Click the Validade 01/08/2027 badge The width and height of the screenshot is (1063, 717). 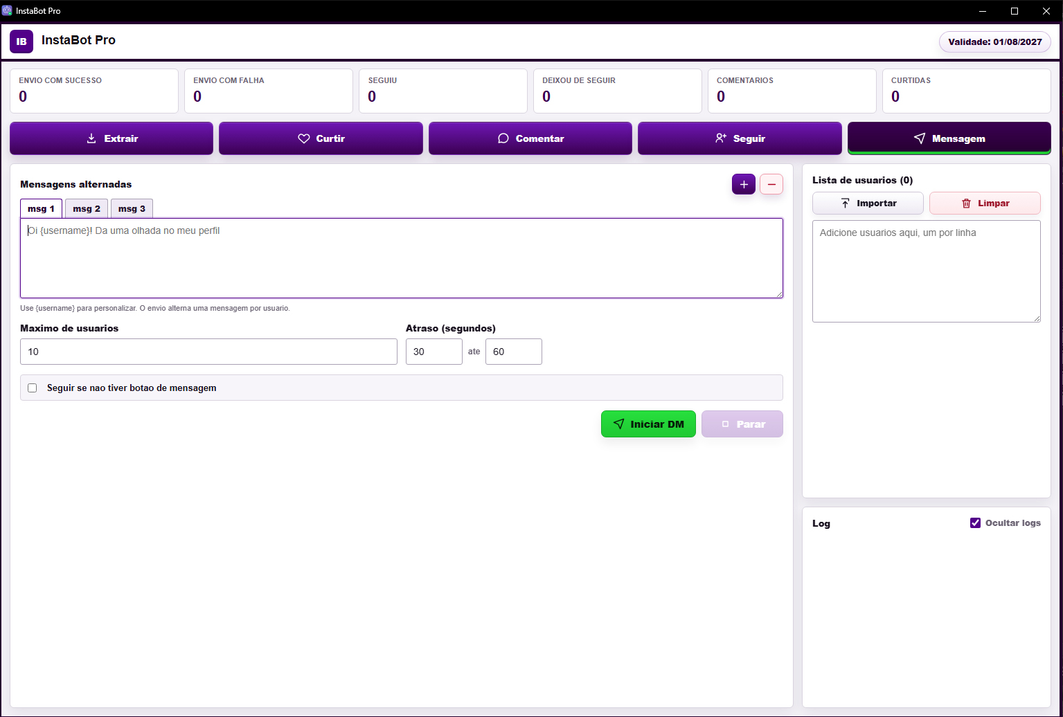[995, 42]
